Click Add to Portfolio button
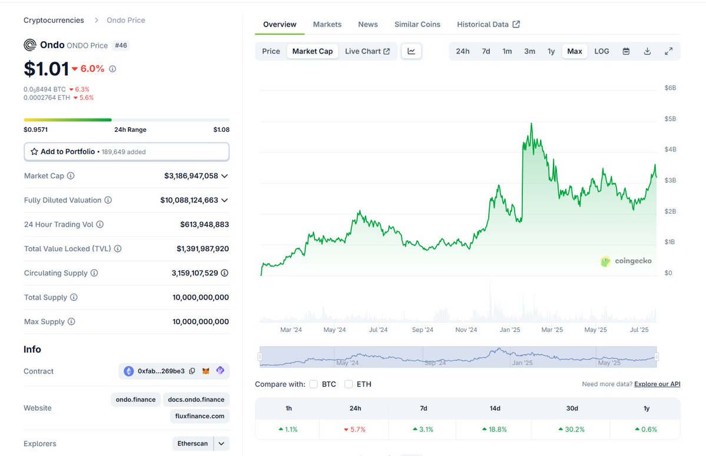 pos(127,152)
